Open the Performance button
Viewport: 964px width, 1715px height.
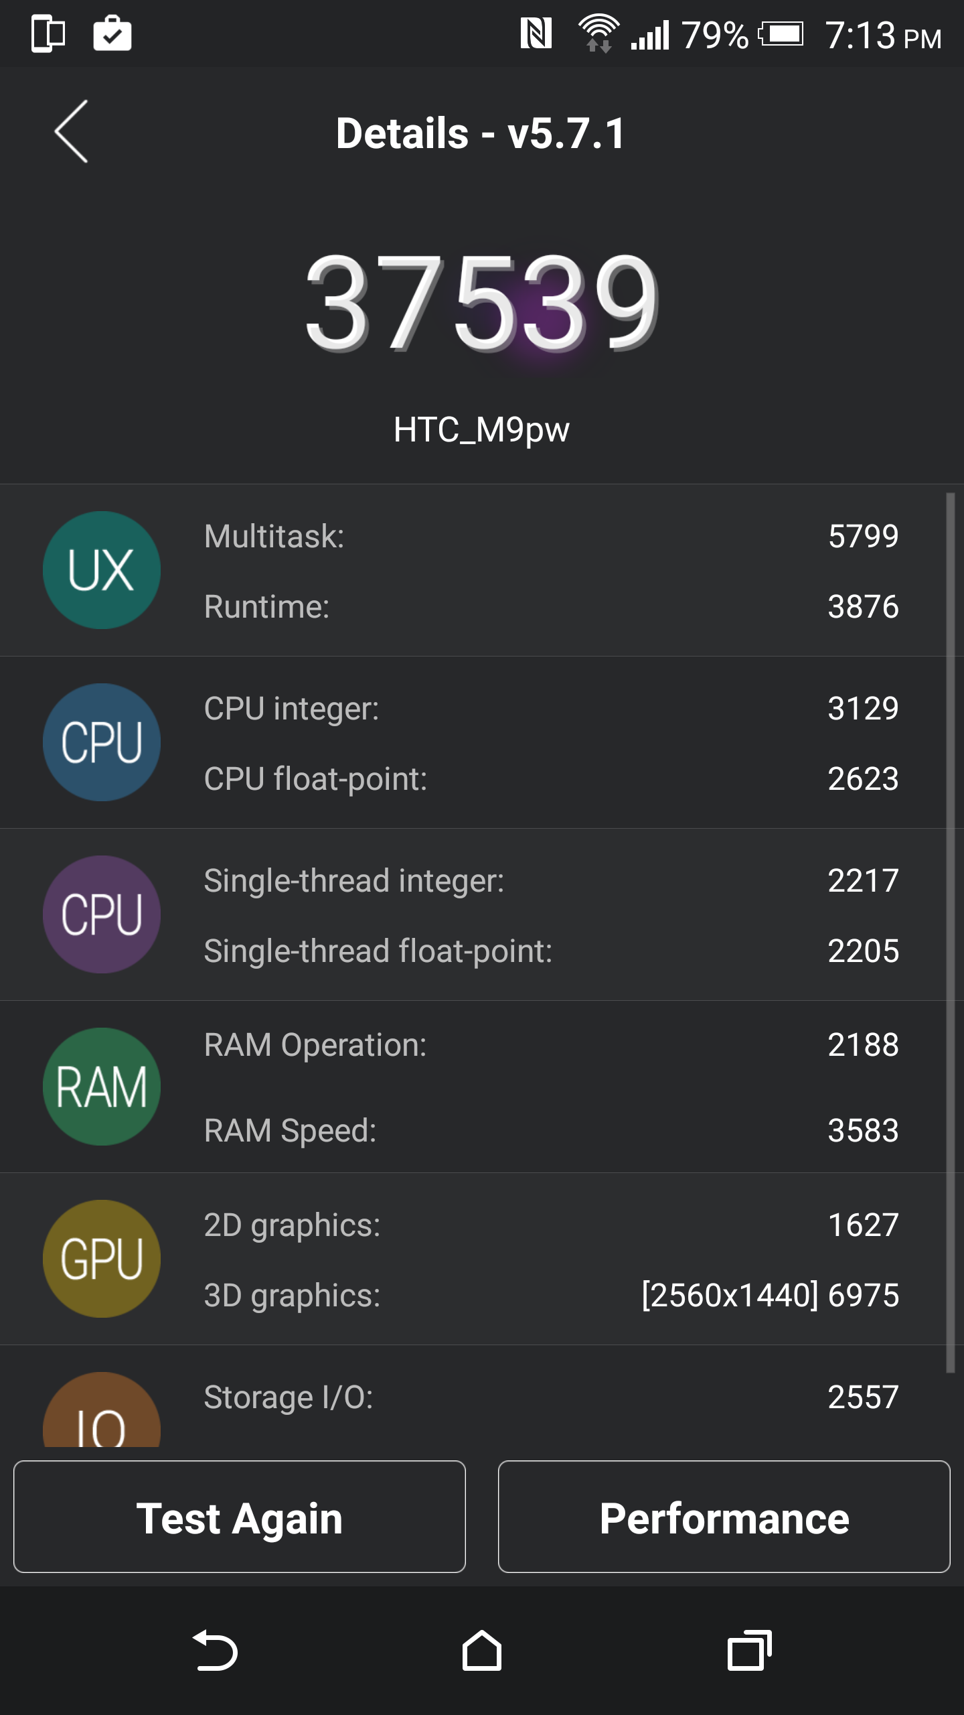click(724, 1517)
